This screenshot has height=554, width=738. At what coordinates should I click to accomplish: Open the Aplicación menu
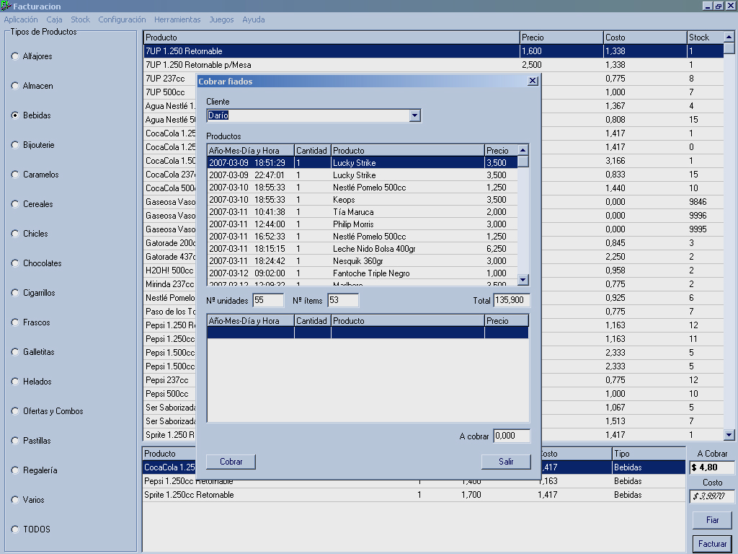21,19
